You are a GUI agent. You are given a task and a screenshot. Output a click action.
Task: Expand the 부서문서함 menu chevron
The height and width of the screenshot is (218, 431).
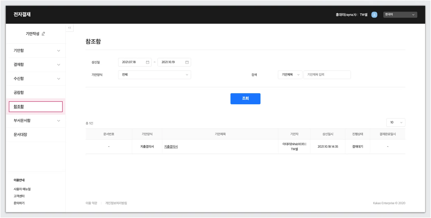[x=59, y=121]
